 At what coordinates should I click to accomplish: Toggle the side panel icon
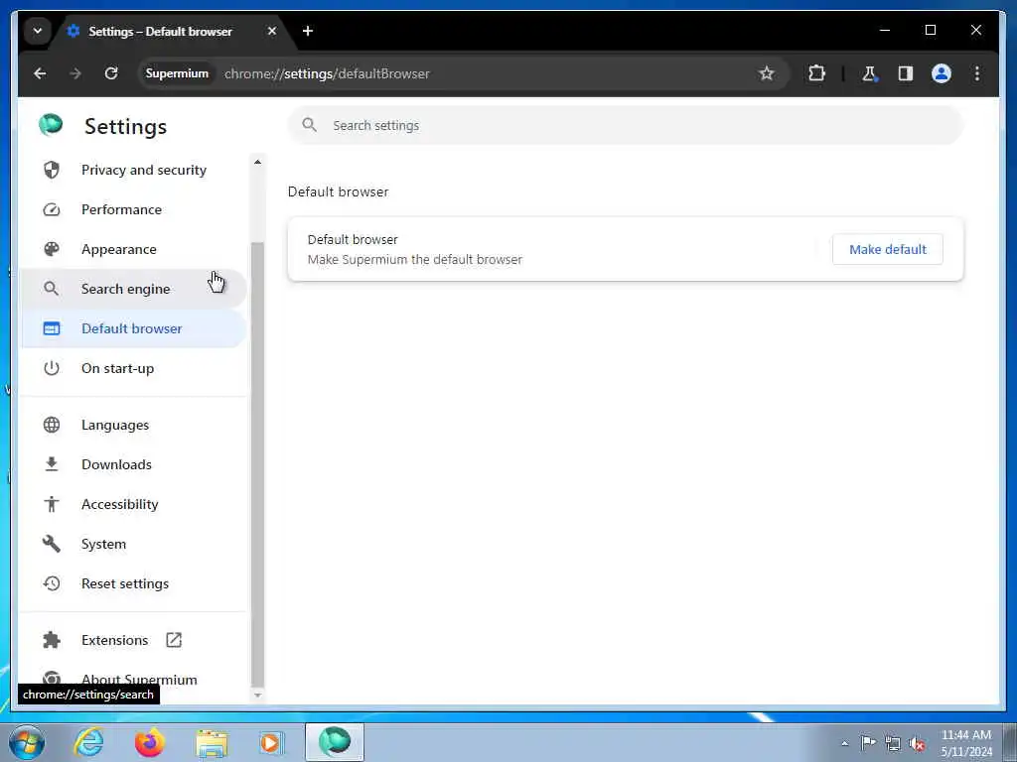coord(906,73)
